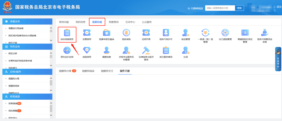
Task: Open 提醒我办理 in 定制e服务 list
Action: (14, 79)
